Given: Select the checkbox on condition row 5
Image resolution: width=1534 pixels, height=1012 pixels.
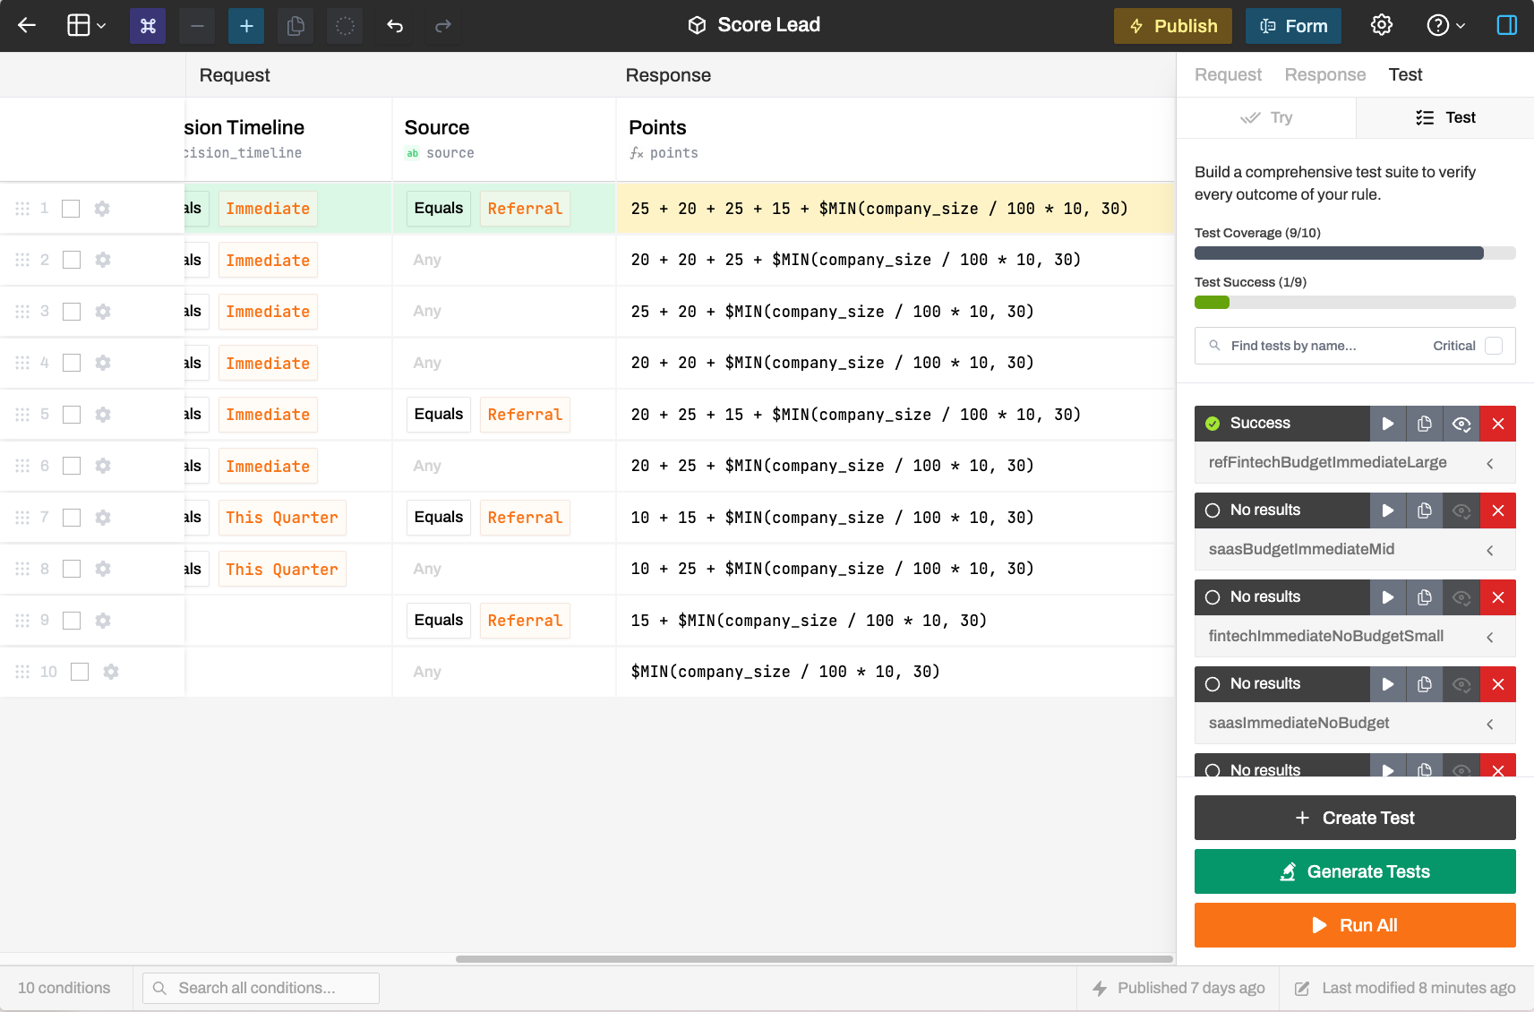Looking at the screenshot, I should pos(71,414).
